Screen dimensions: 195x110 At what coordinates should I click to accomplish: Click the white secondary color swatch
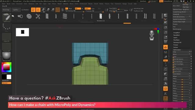(x=9, y=77)
